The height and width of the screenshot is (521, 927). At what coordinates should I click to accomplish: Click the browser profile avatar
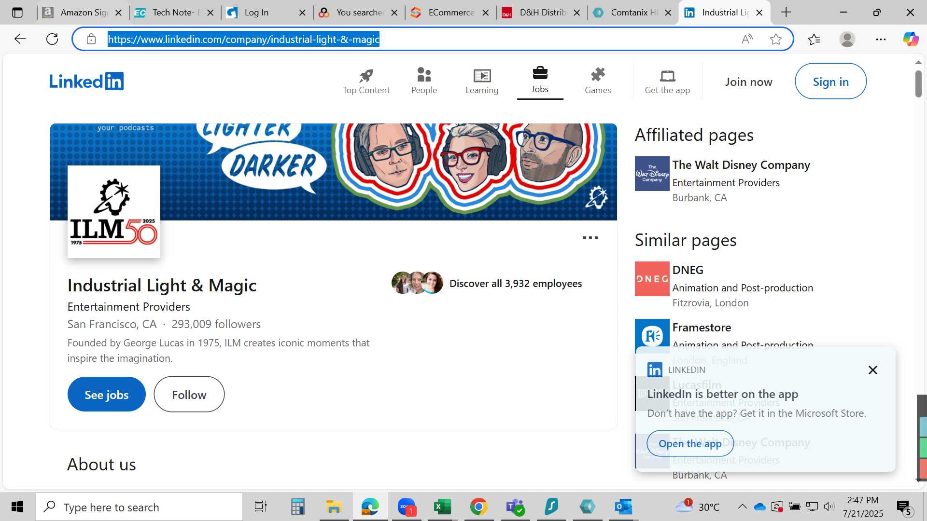pos(847,39)
